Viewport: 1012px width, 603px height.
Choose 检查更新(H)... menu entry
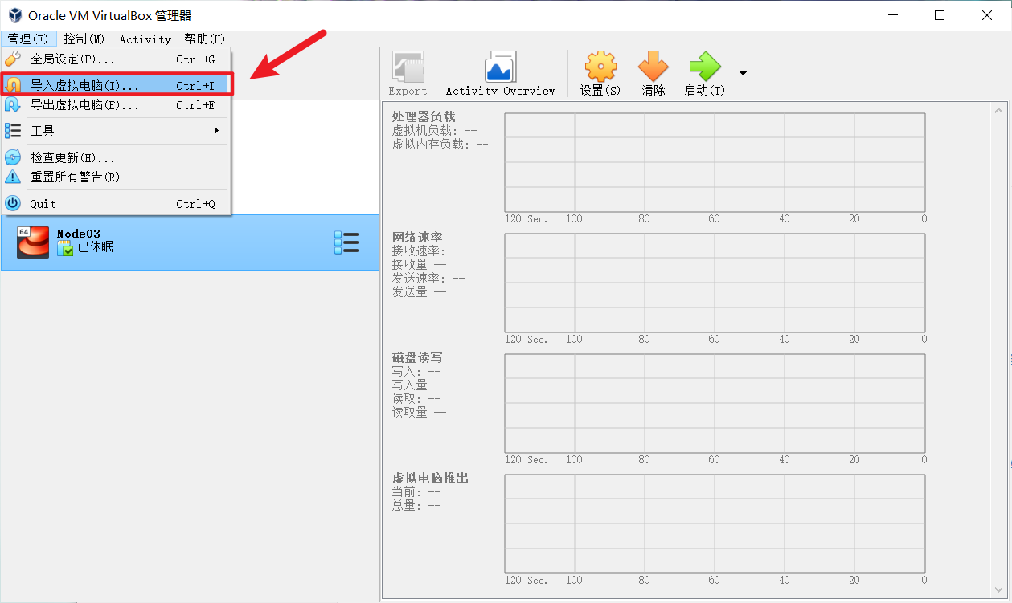[116, 157]
